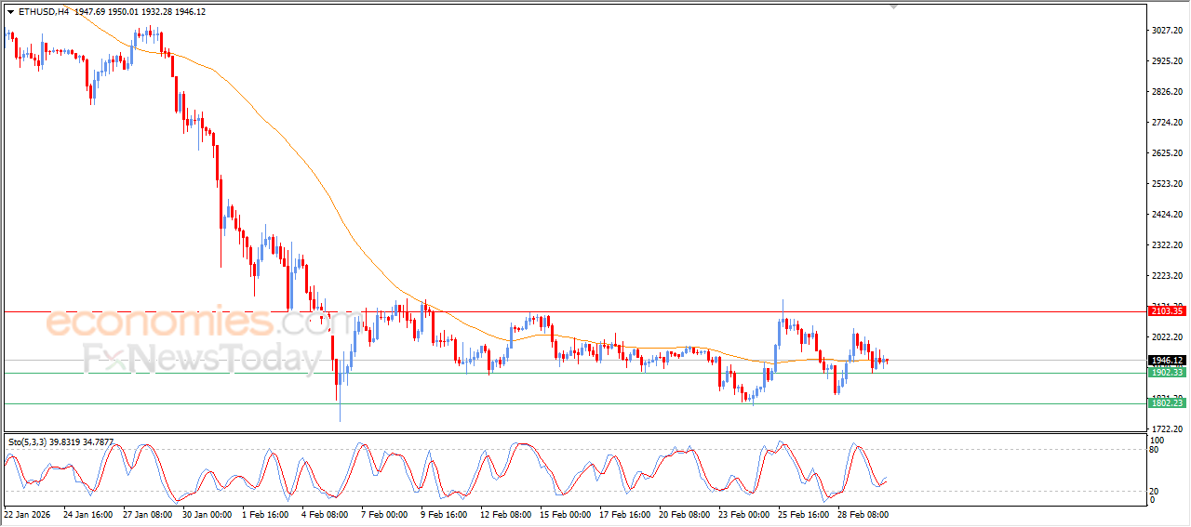Click the black triangle beside ETHUSD,H4
1191x527 pixels.
[10, 12]
